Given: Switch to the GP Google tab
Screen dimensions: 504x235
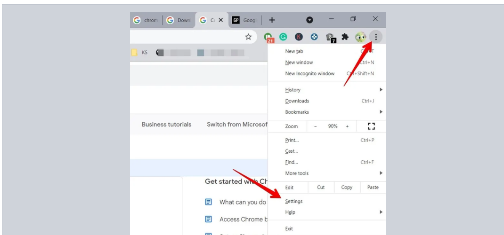Looking at the screenshot, I should 245,20.
